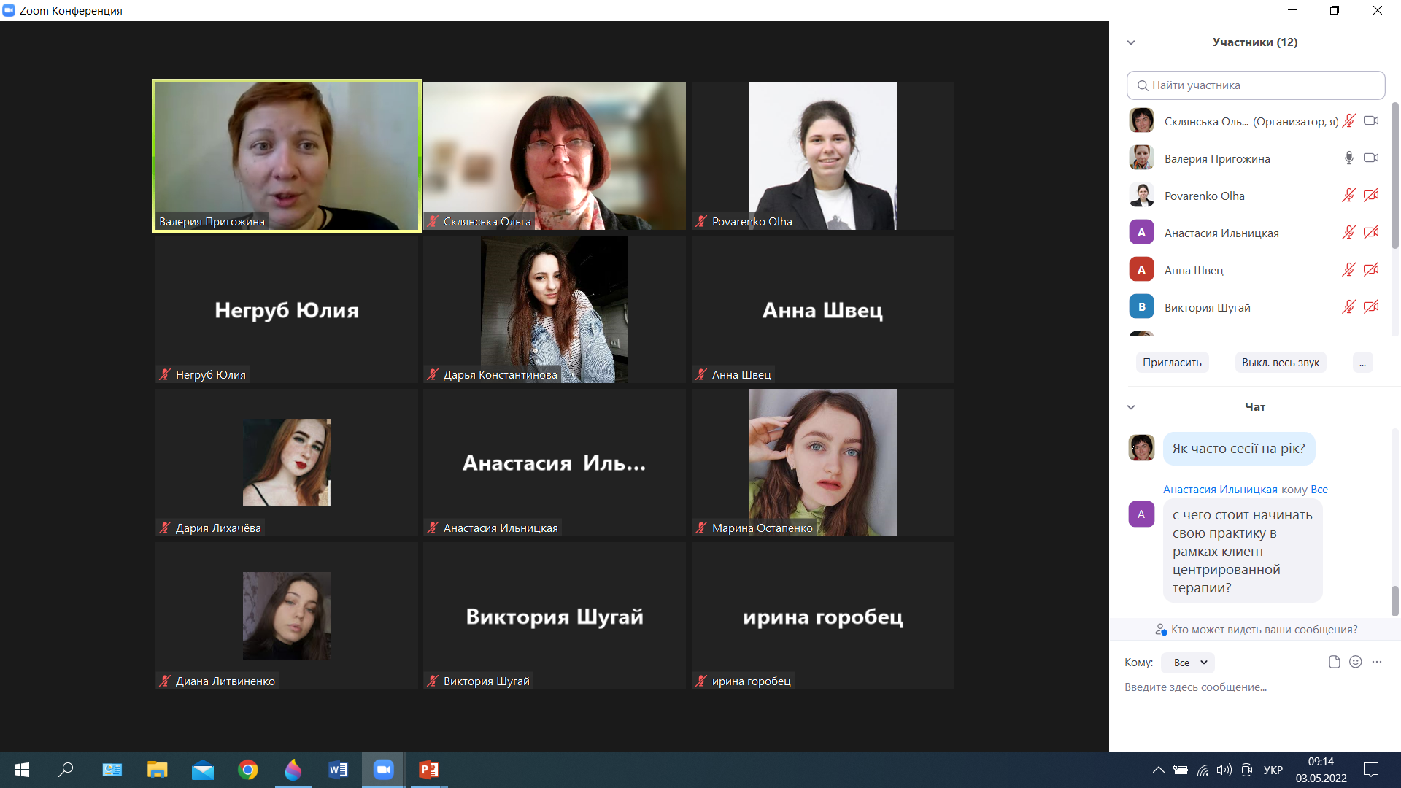
Task: Click Виктория Шугай's disabled camera icon
Action: [1371, 307]
